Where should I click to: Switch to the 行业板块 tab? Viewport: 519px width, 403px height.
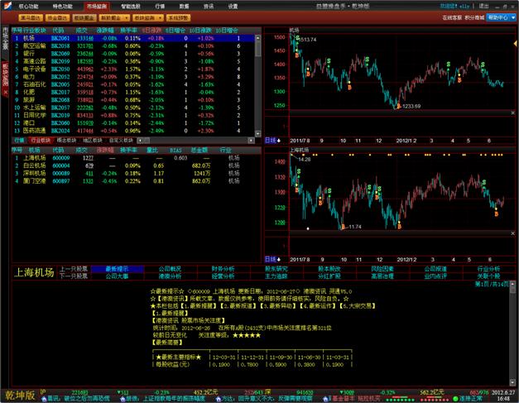[40, 141]
